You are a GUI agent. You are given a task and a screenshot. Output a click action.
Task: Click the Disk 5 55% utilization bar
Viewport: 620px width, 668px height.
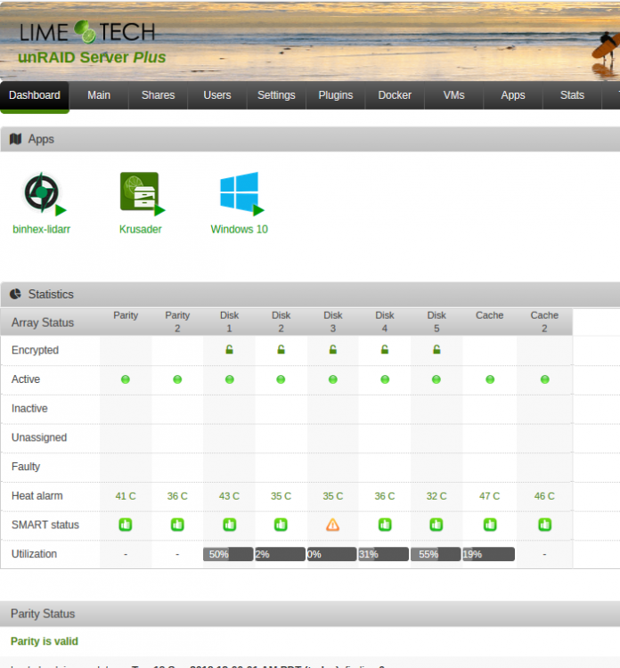pos(436,554)
